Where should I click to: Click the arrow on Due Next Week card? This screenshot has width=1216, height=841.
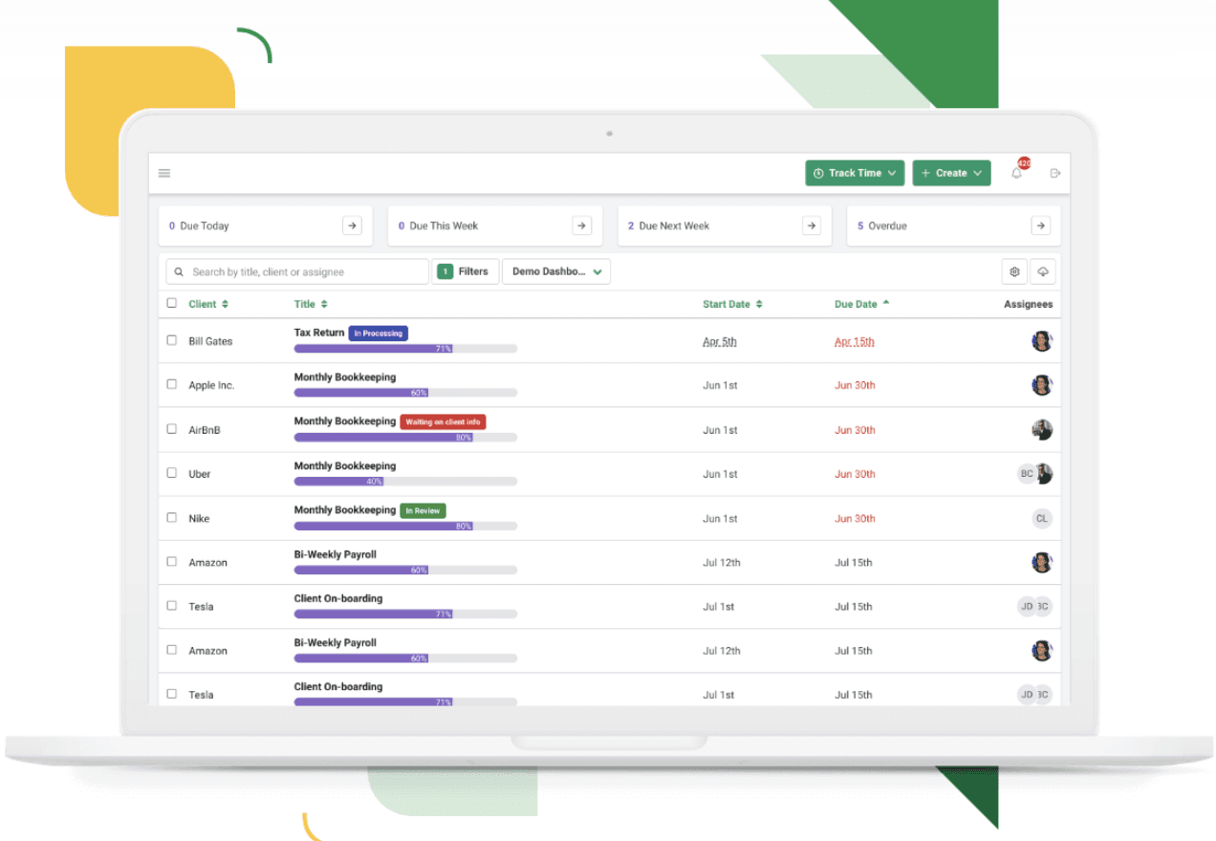coord(811,226)
